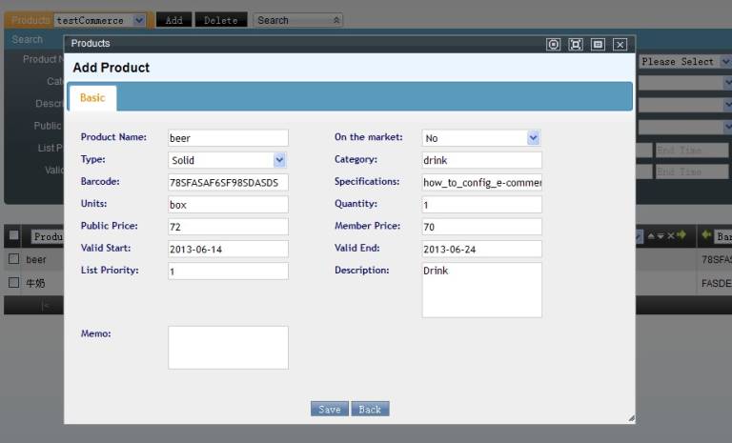Viewport: 732px width, 443px height.
Task: Click the Member Price input field
Action: pos(481,227)
